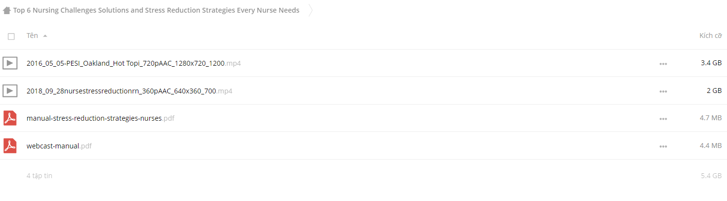Open manual-stress-reduction-strategies-nurses.pdf
Image resolution: width=727 pixels, height=201 pixels.
pyautogui.click(x=100, y=118)
